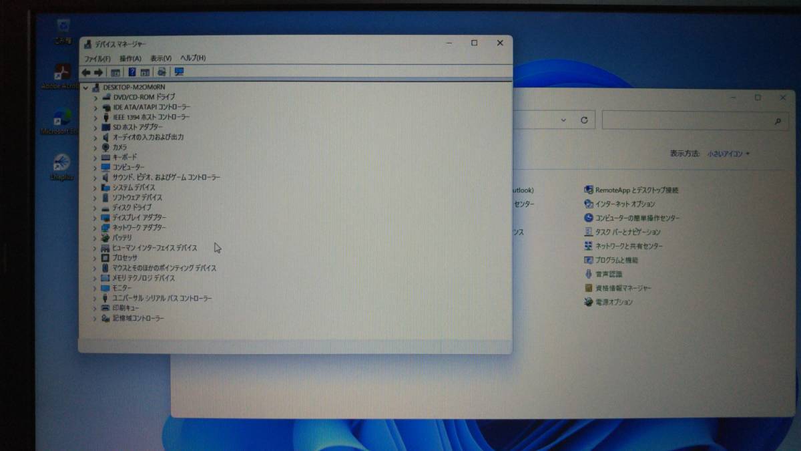Collapse the DESKTOP-M2OM0RN root node

coord(85,87)
